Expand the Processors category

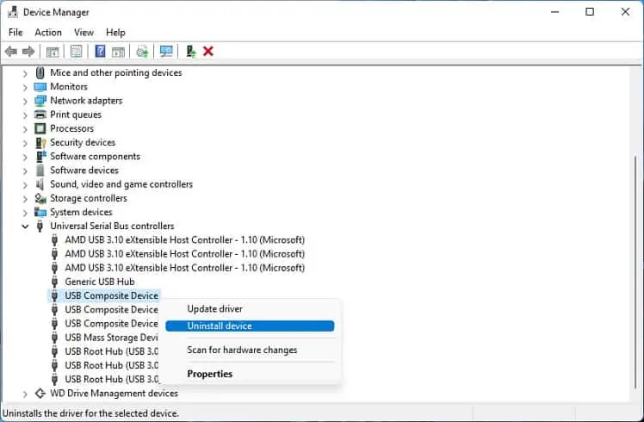(x=25, y=129)
